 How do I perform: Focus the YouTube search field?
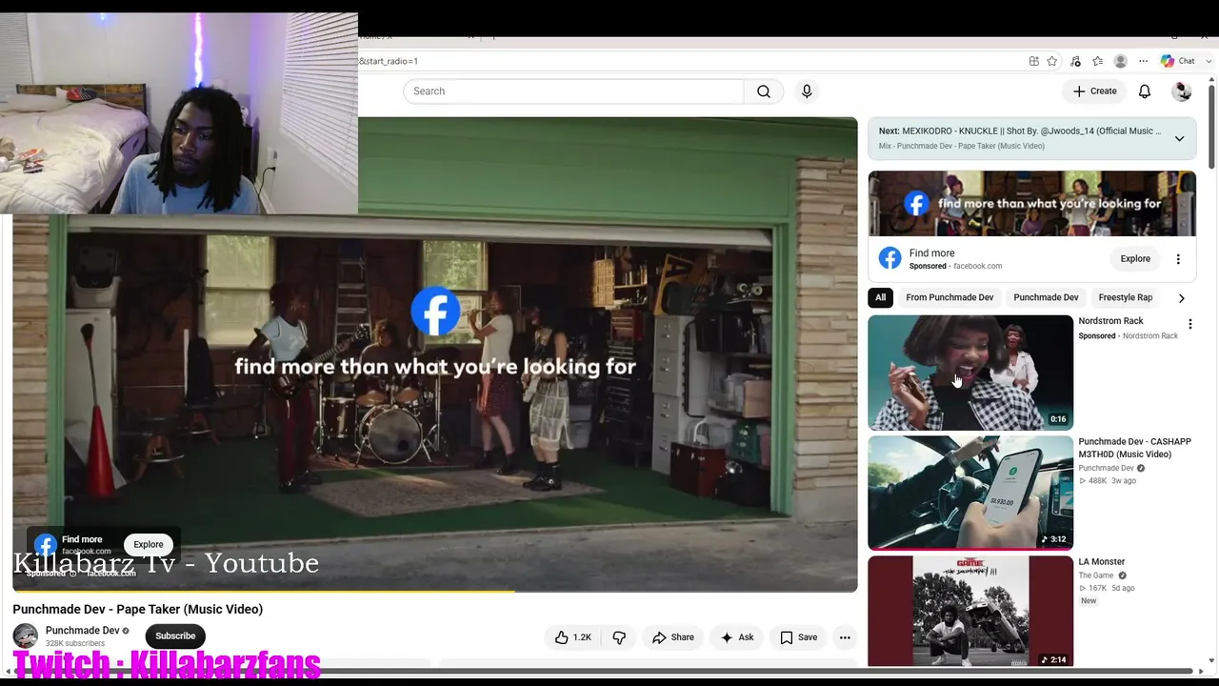click(573, 91)
